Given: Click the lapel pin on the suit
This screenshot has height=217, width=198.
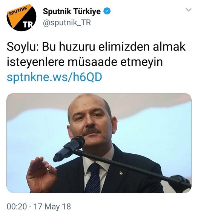Looking at the screenshot, I should [121, 173].
